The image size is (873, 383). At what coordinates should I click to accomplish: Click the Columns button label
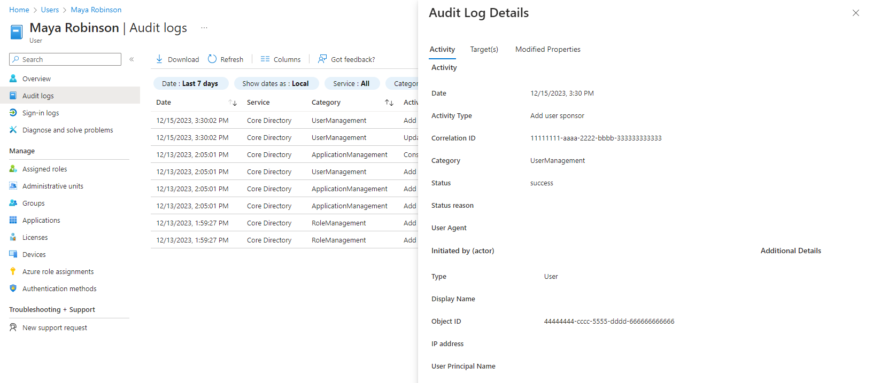click(287, 59)
